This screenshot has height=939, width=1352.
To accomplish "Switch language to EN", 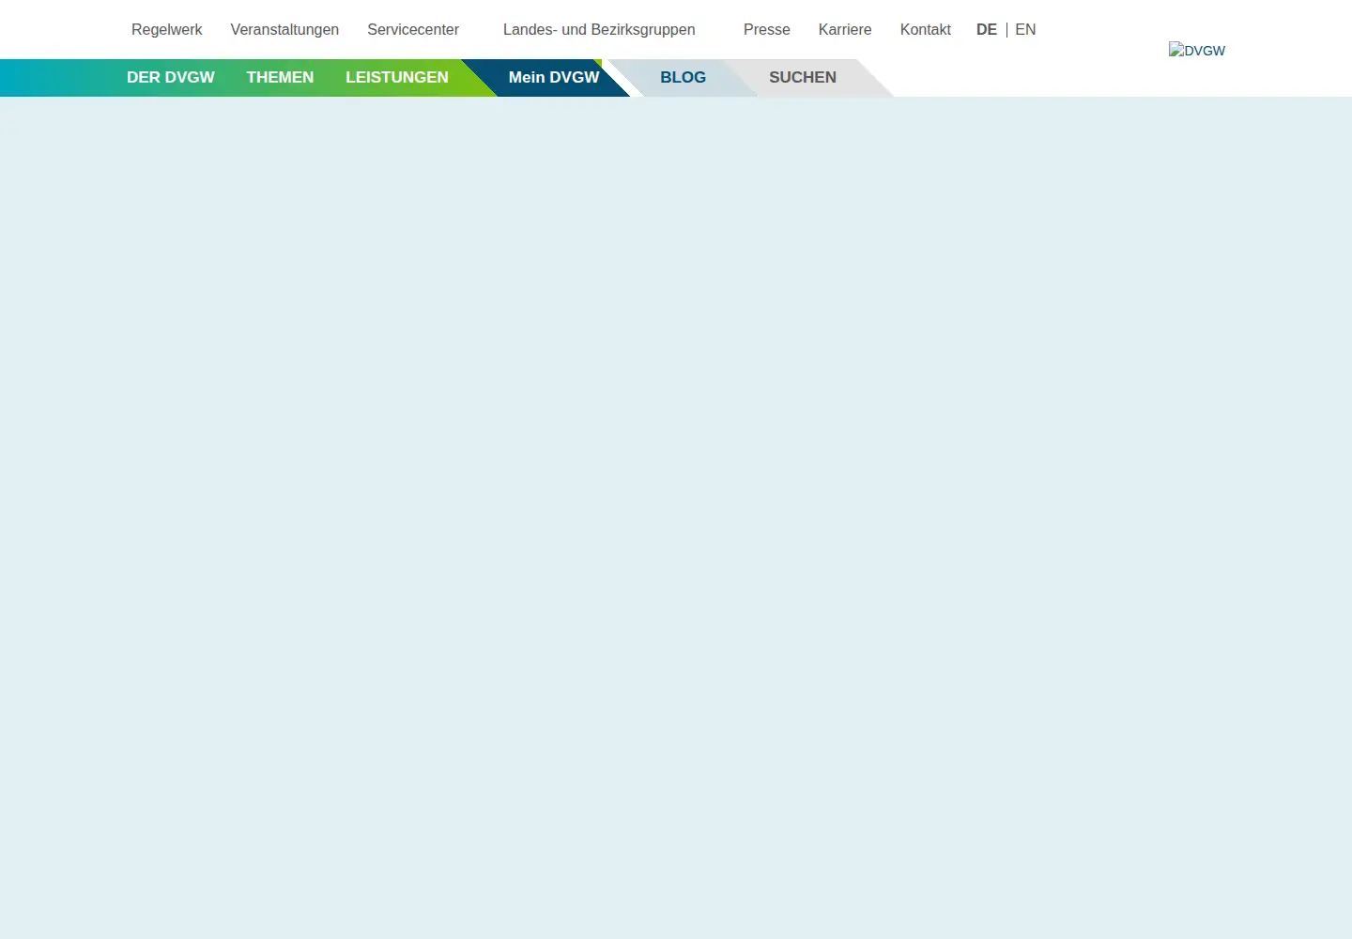I will point(1025,30).
